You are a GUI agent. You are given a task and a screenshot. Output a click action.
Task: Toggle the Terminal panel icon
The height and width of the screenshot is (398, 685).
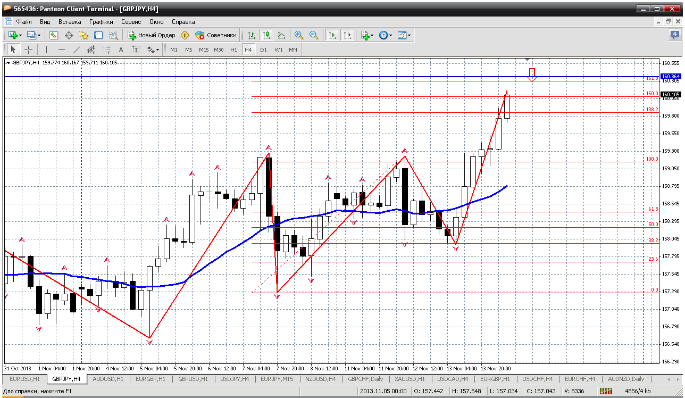coord(98,35)
